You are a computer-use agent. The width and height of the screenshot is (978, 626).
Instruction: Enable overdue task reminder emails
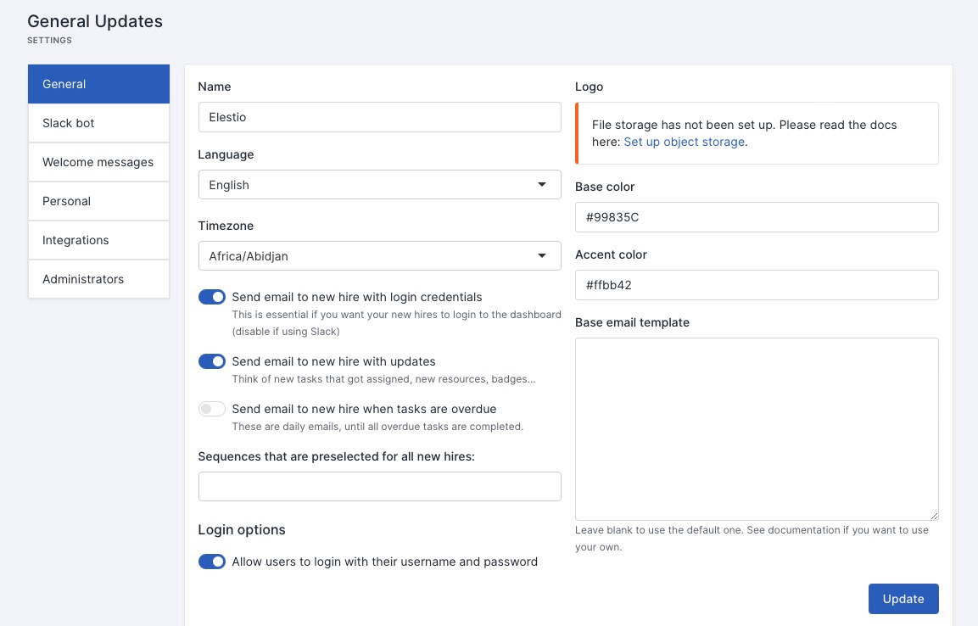coord(211,409)
